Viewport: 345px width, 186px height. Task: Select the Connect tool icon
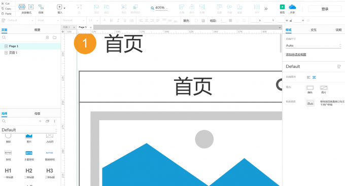tap(41, 7)
